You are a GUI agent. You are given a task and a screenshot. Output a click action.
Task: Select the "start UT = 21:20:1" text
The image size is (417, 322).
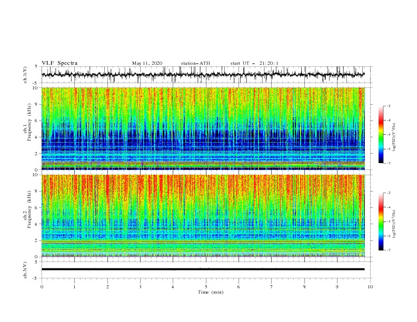click(x=254, y=63)
